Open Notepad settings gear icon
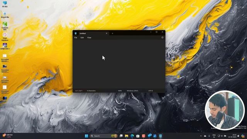247x139 pixels. coord(162,37)
